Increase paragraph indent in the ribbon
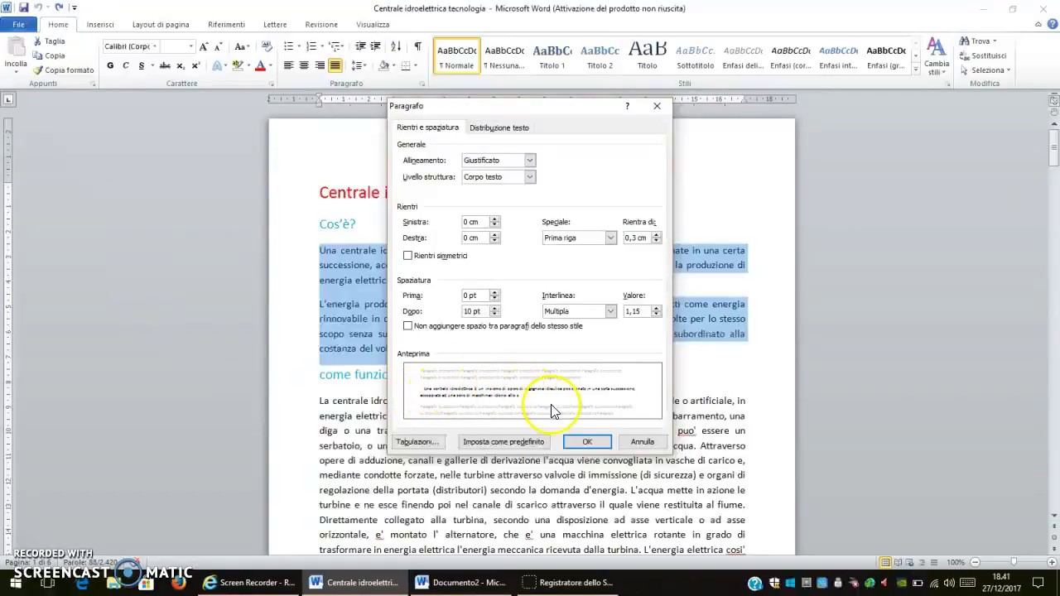The image size is (1060, 596). click(x=376, y=46)
